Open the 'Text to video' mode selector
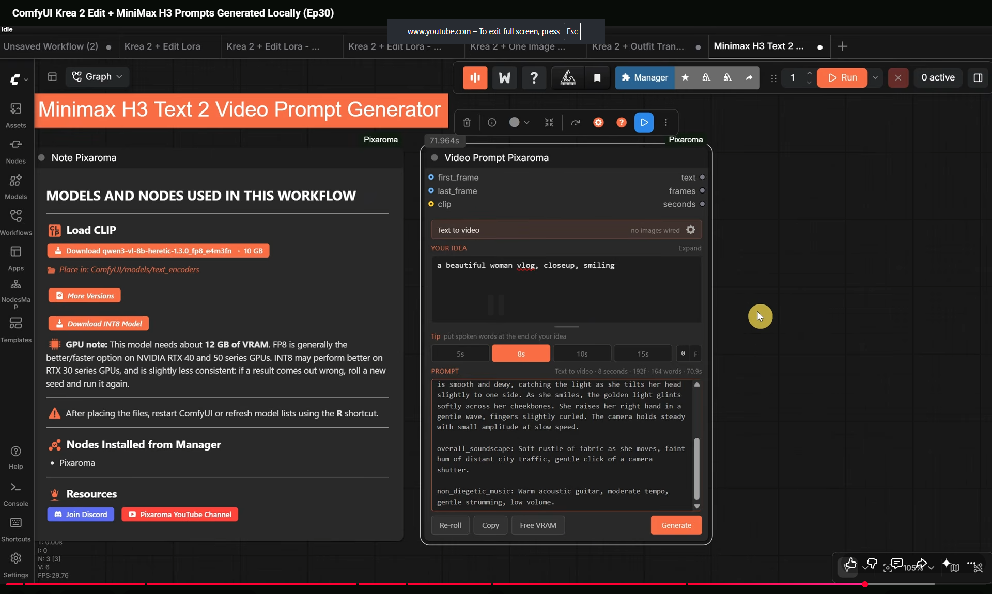 566,230
